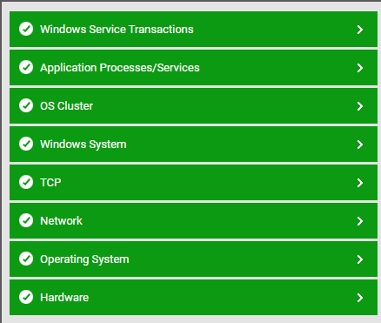The width and height of the screenshot is (381, 323).
Task: Open the Windows System chevron arrow
Action: tap(360, 145)
